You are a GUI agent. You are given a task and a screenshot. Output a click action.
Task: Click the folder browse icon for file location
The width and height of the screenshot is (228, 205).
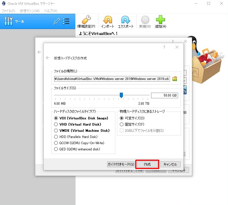[x=175, y=79]
